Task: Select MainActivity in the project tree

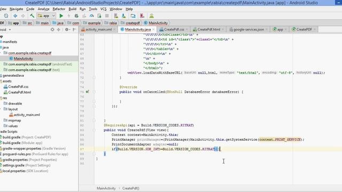Action: pos(24,59)
